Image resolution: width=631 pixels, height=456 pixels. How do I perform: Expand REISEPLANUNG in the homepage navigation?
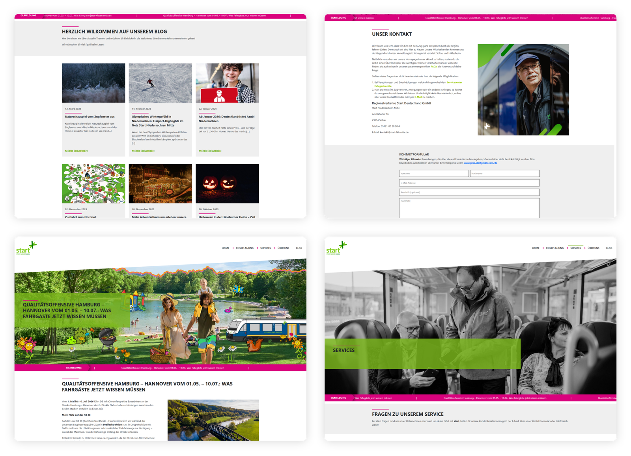point(245,248)
